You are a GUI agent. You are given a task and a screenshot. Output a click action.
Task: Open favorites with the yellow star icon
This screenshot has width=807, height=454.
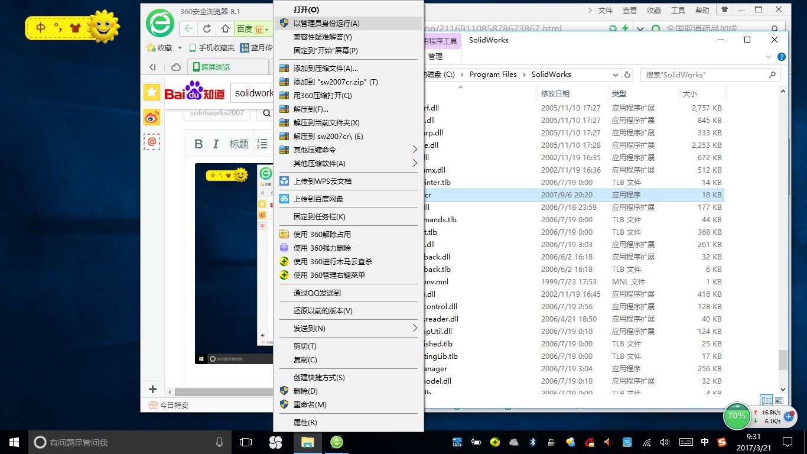[152, 92]
